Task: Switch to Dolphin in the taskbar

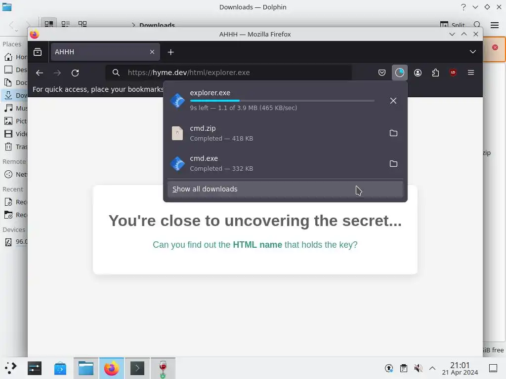Action: (x=86, y=368)
